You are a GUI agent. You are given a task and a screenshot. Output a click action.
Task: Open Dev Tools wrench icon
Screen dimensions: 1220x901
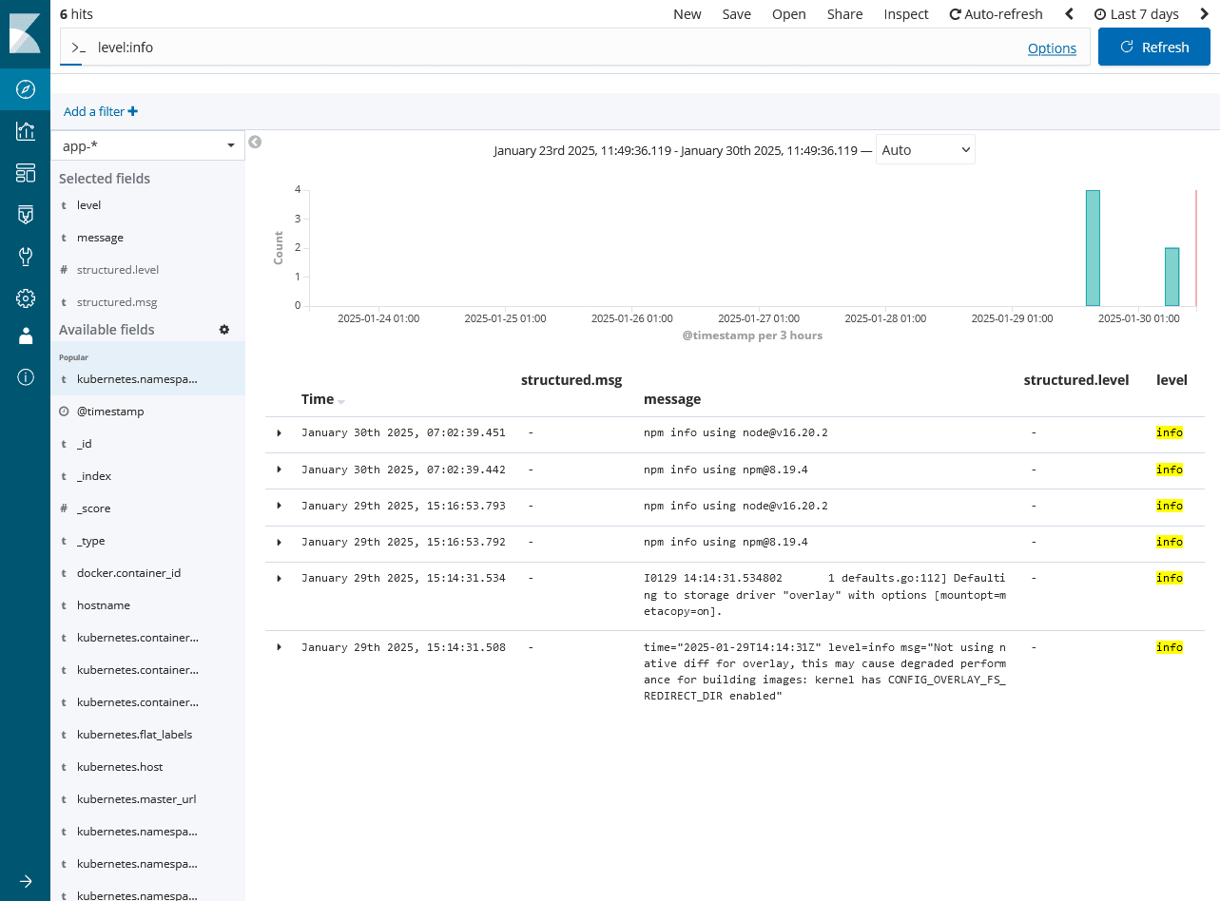pyautogui.click(x=26, y=257)
